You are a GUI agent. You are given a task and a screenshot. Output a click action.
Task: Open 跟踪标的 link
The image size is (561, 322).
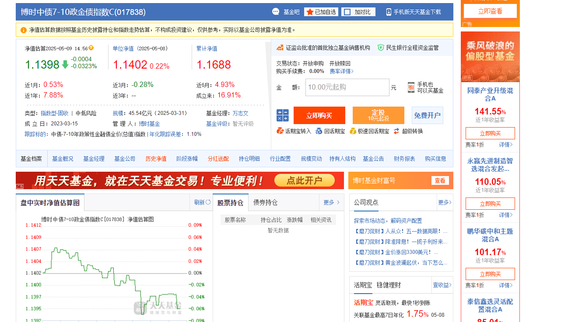coord(35,134)
